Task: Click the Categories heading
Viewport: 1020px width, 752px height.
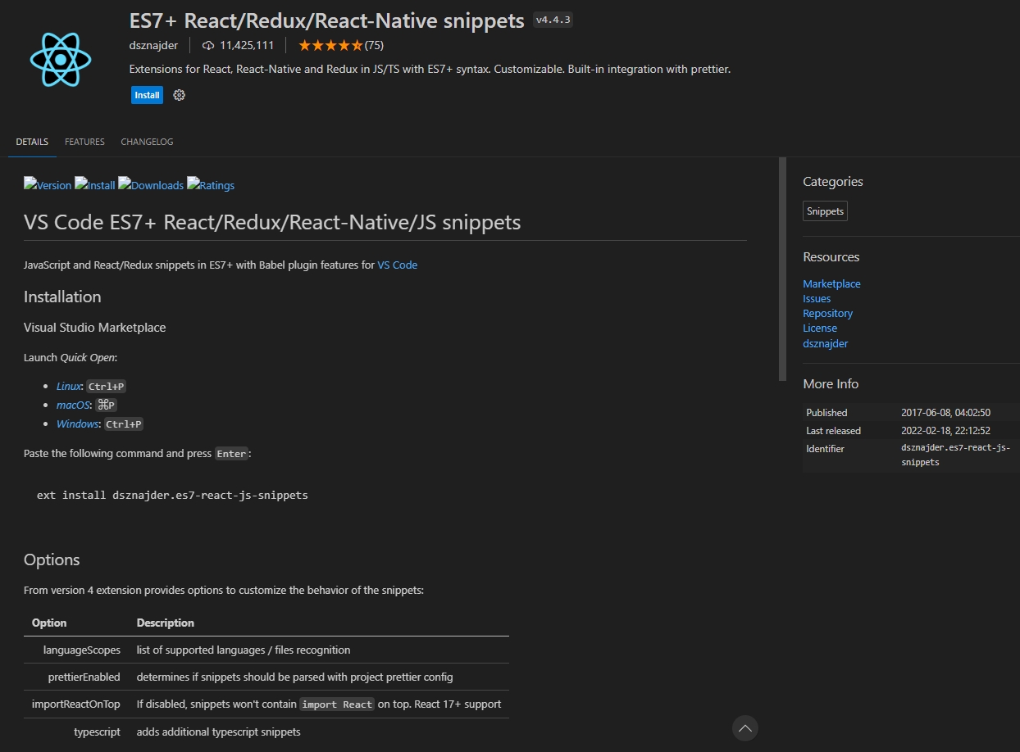Action: coord(833,182)
